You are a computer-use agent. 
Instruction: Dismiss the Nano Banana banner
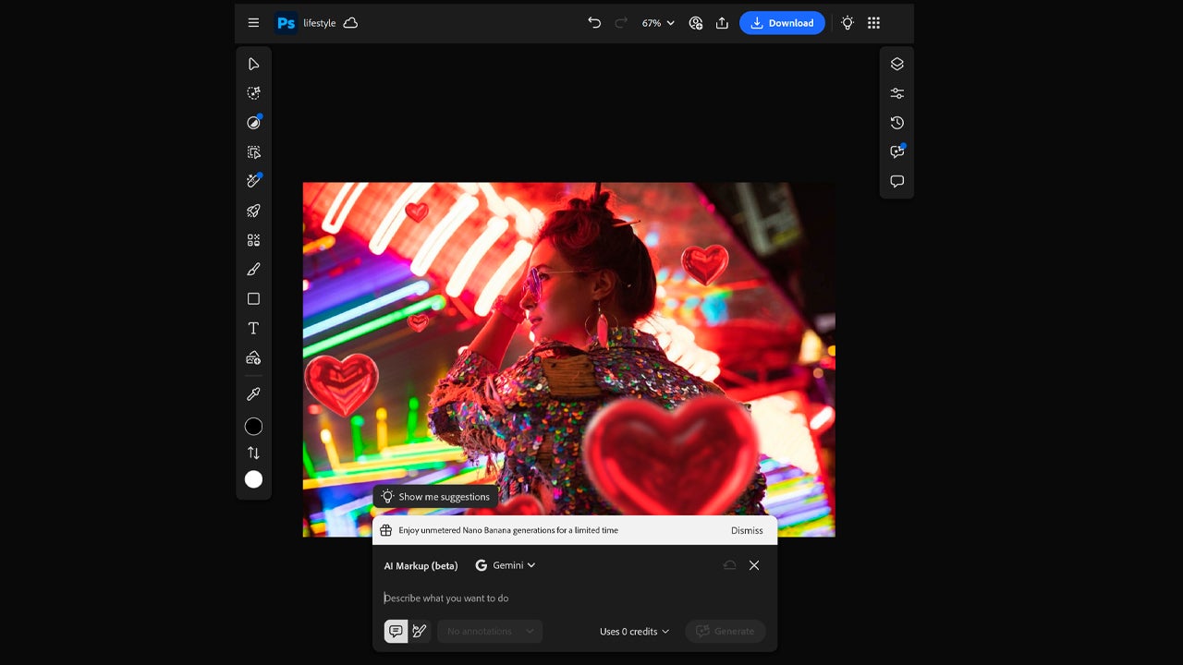click(x=747, y=530)
